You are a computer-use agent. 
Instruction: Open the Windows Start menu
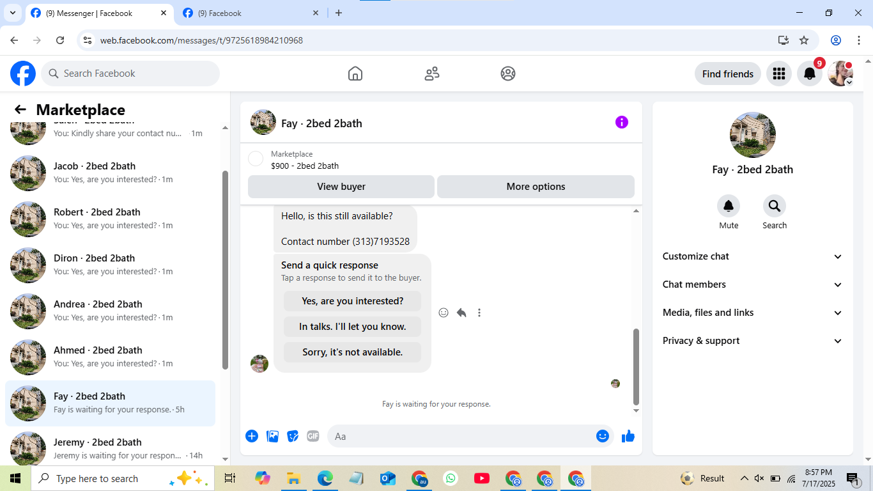[15, 478]
